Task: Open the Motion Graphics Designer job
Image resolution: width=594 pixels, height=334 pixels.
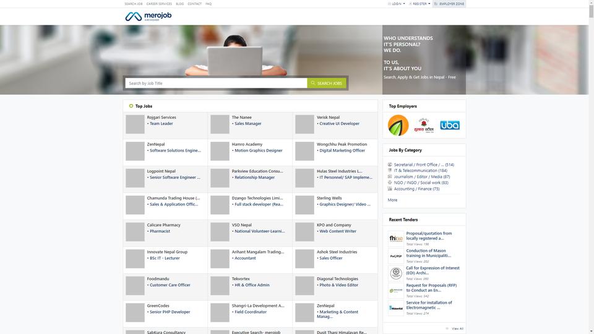Action: [x=259, y=150]
